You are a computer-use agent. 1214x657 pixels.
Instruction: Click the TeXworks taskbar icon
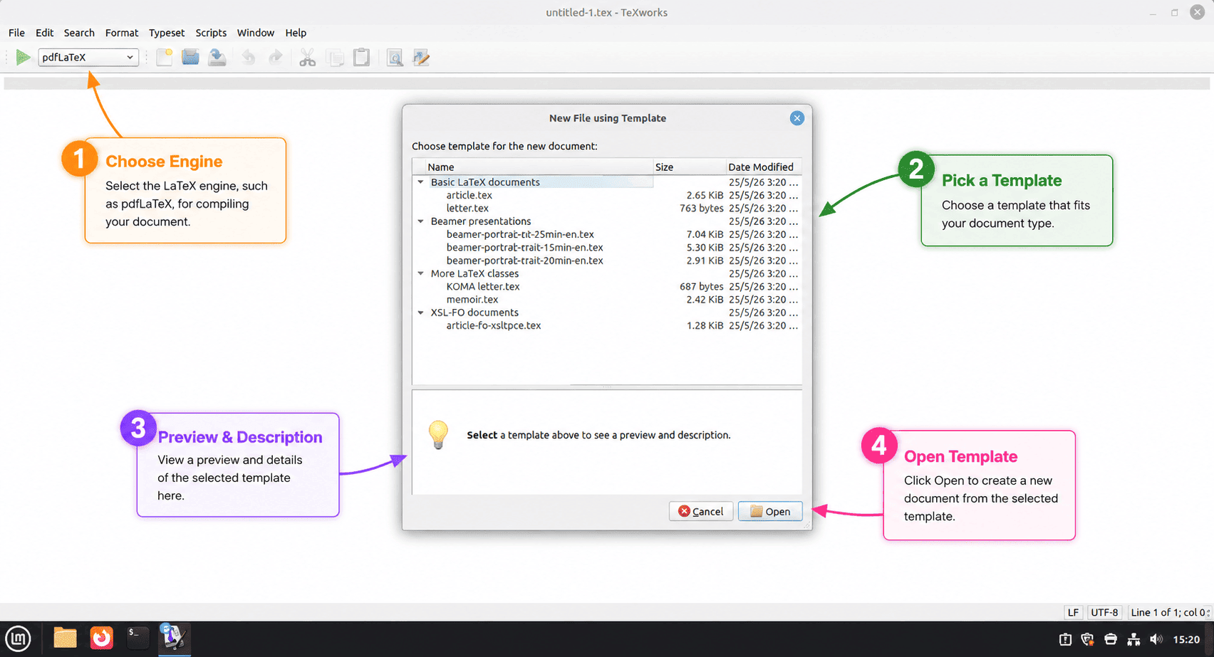[x=173, y=638]
